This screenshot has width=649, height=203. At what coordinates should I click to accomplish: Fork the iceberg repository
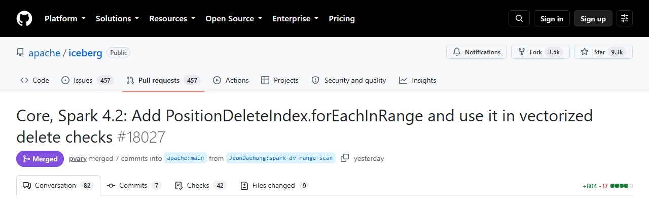click(540, 52)
